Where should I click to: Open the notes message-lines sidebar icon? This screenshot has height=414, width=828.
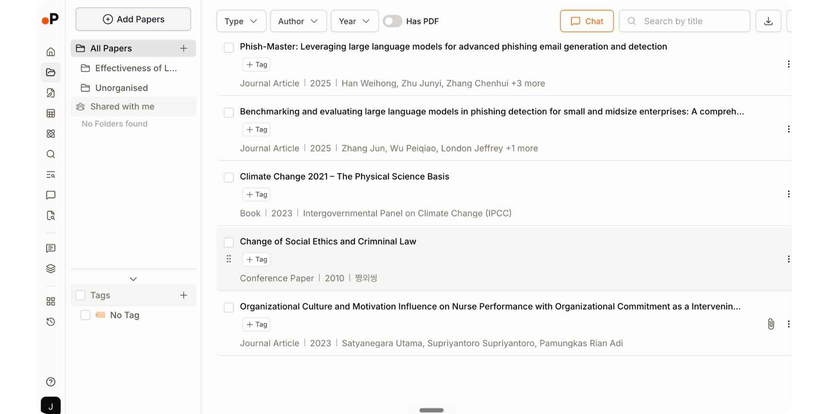coord(50,248)
